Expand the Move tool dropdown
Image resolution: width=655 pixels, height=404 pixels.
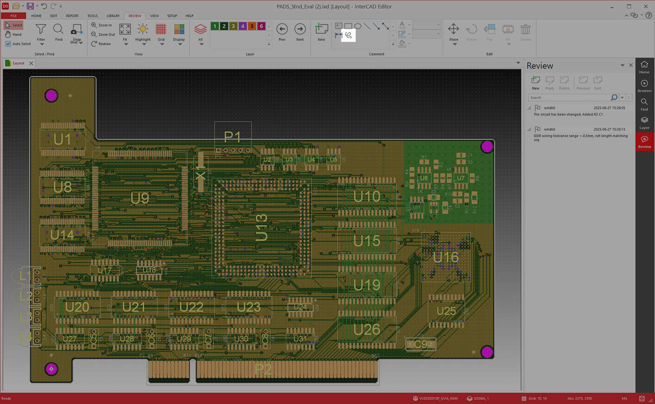coord(454,44)
